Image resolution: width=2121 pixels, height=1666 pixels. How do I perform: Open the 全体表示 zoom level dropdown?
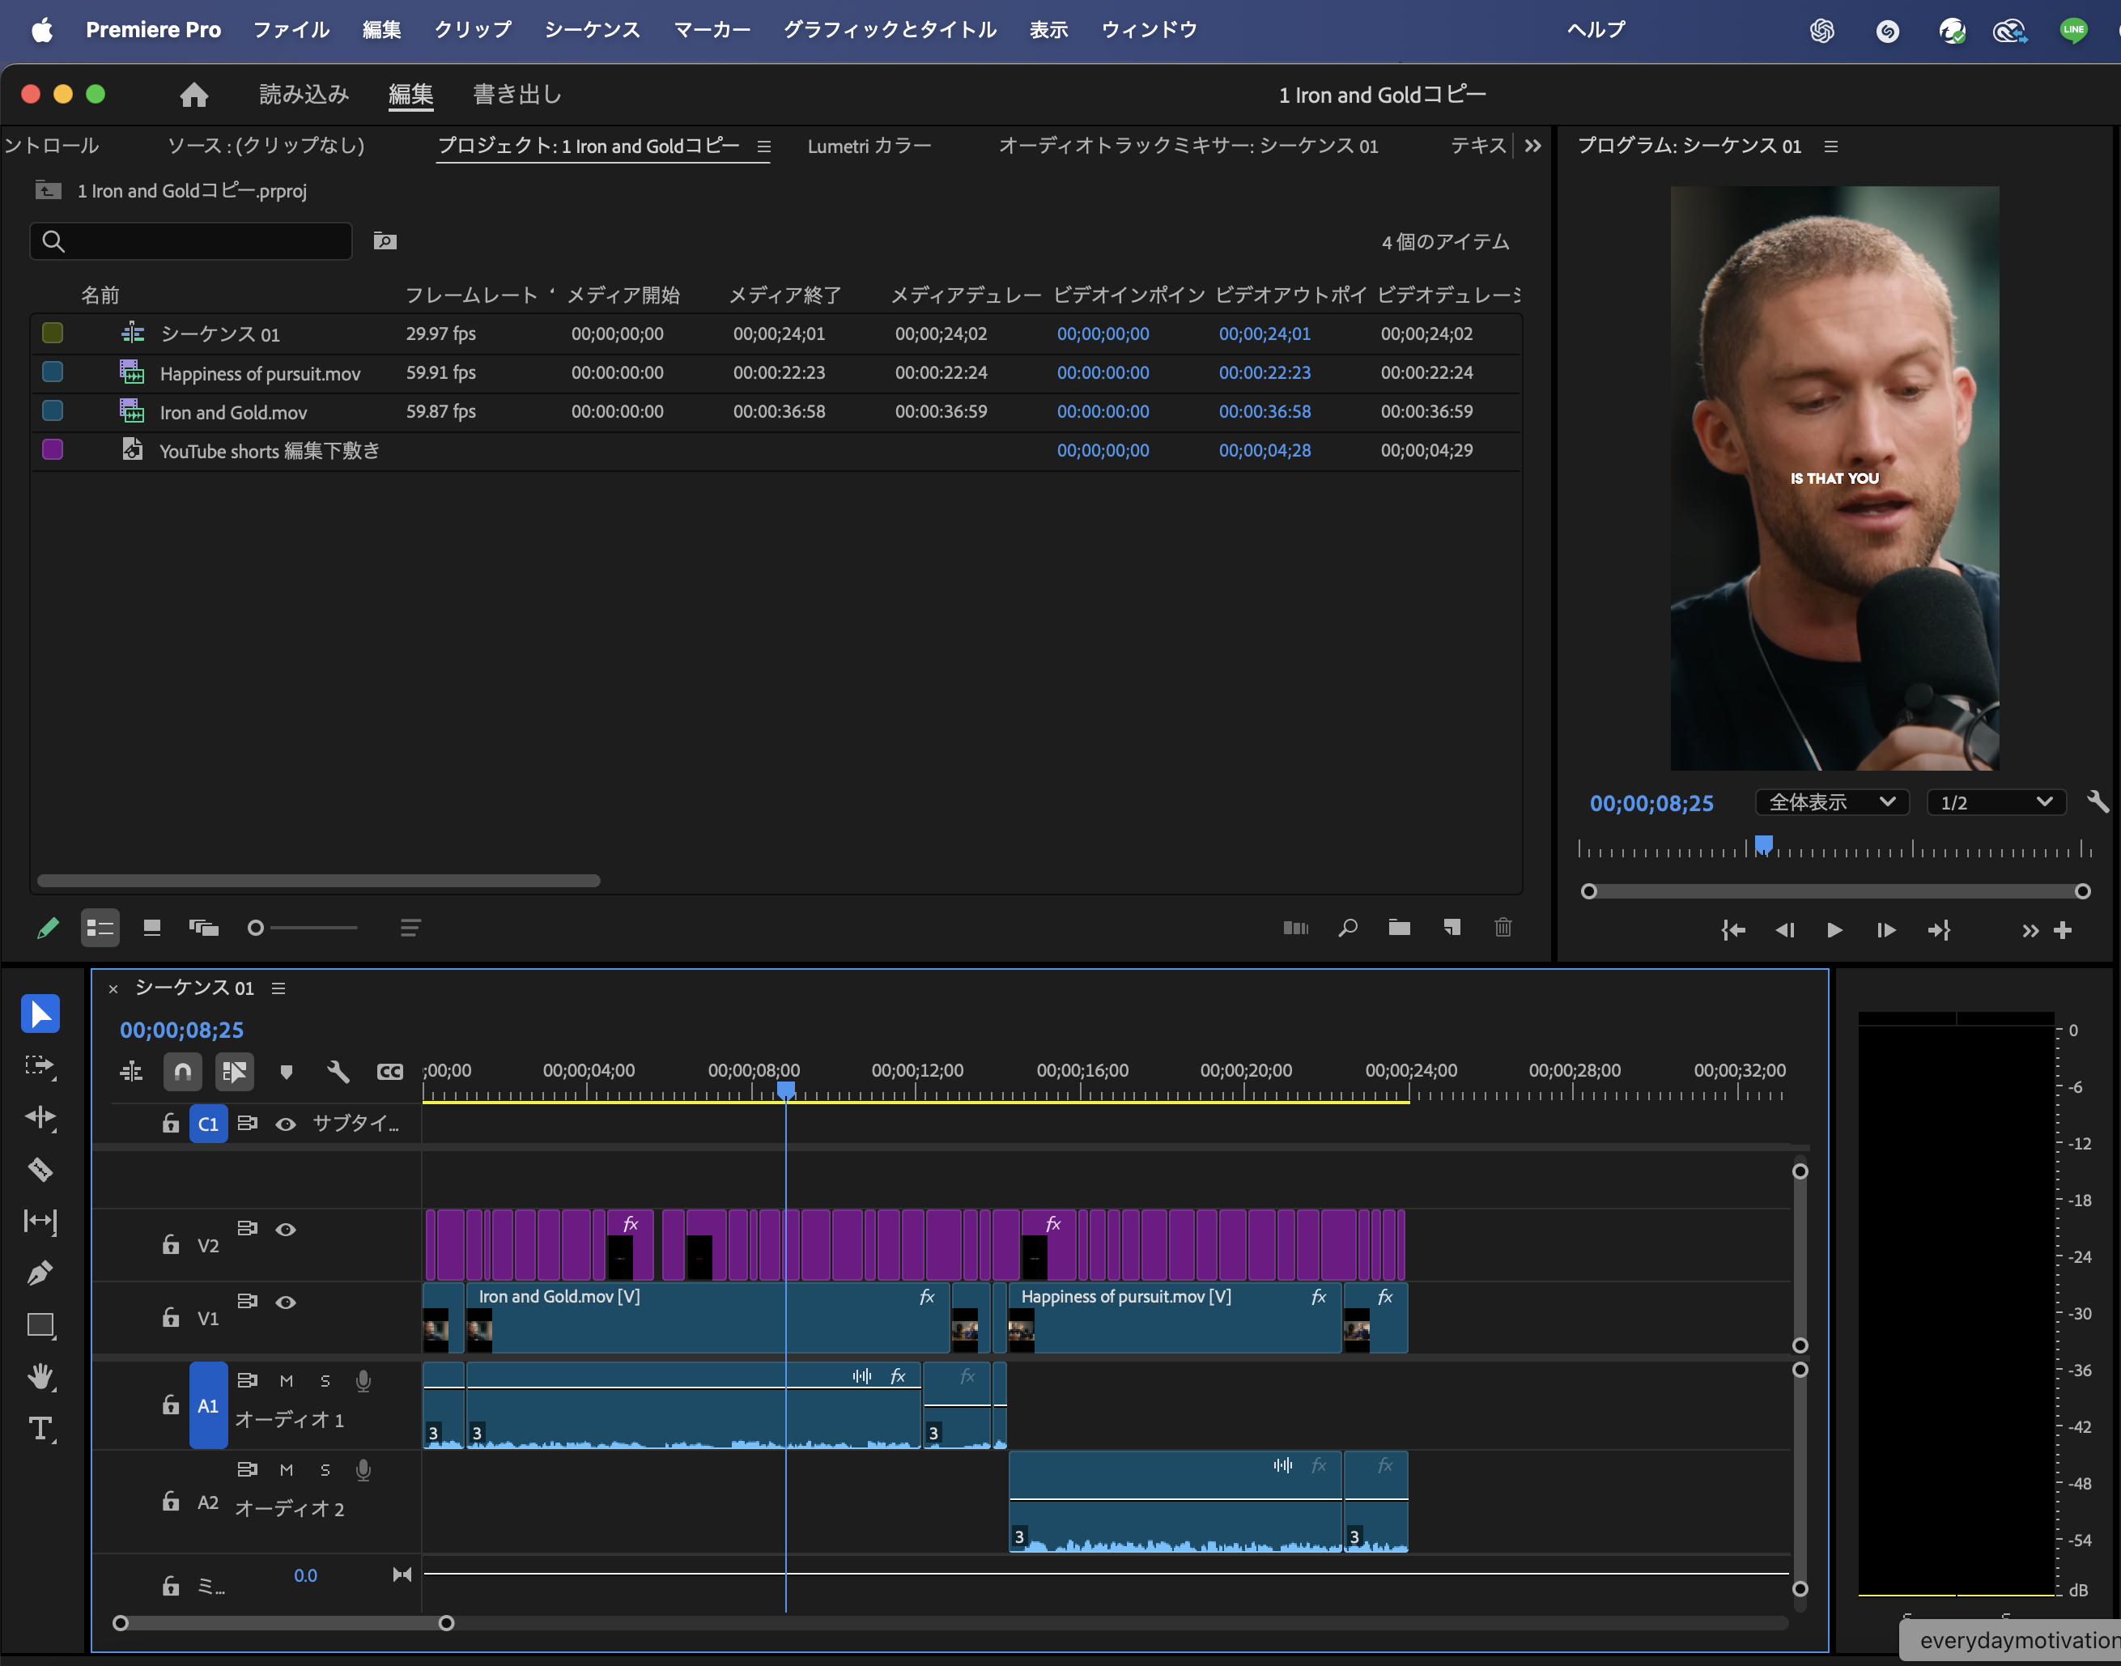[1830, 801]
